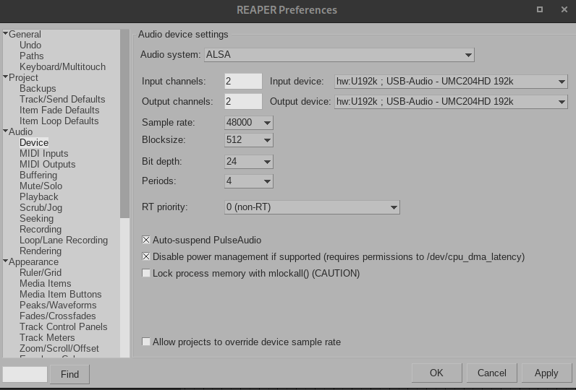The image size is (576, 390).
Task: Open Track/Send Defaults page
Action: [x=62, y=100]
